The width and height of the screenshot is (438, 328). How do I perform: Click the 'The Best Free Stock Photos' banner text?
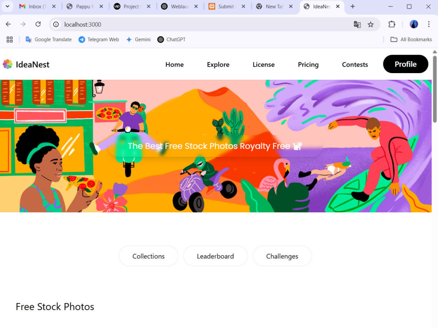215,146
